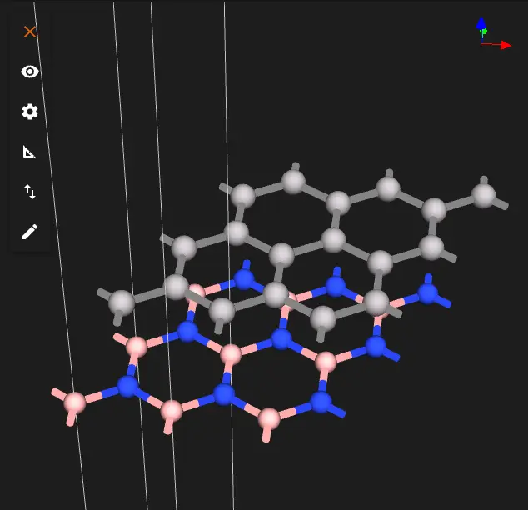Select the rightmost gray carbon atom

(x=483, y=195)
